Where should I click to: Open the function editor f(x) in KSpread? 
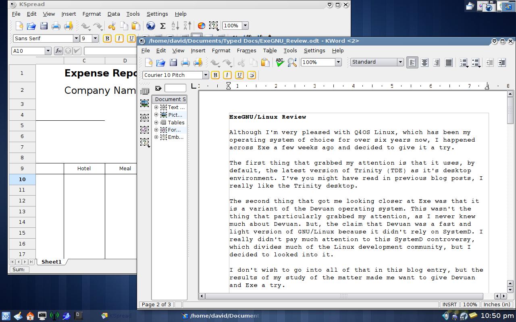click(58, 51)
